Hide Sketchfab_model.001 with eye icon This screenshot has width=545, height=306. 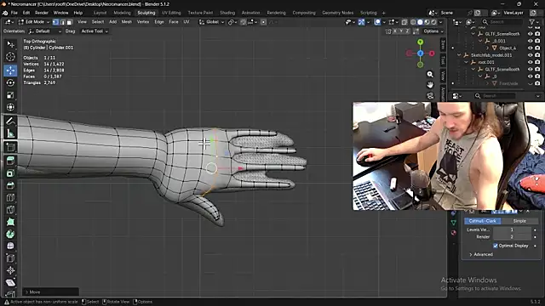[x=530, y=55]
